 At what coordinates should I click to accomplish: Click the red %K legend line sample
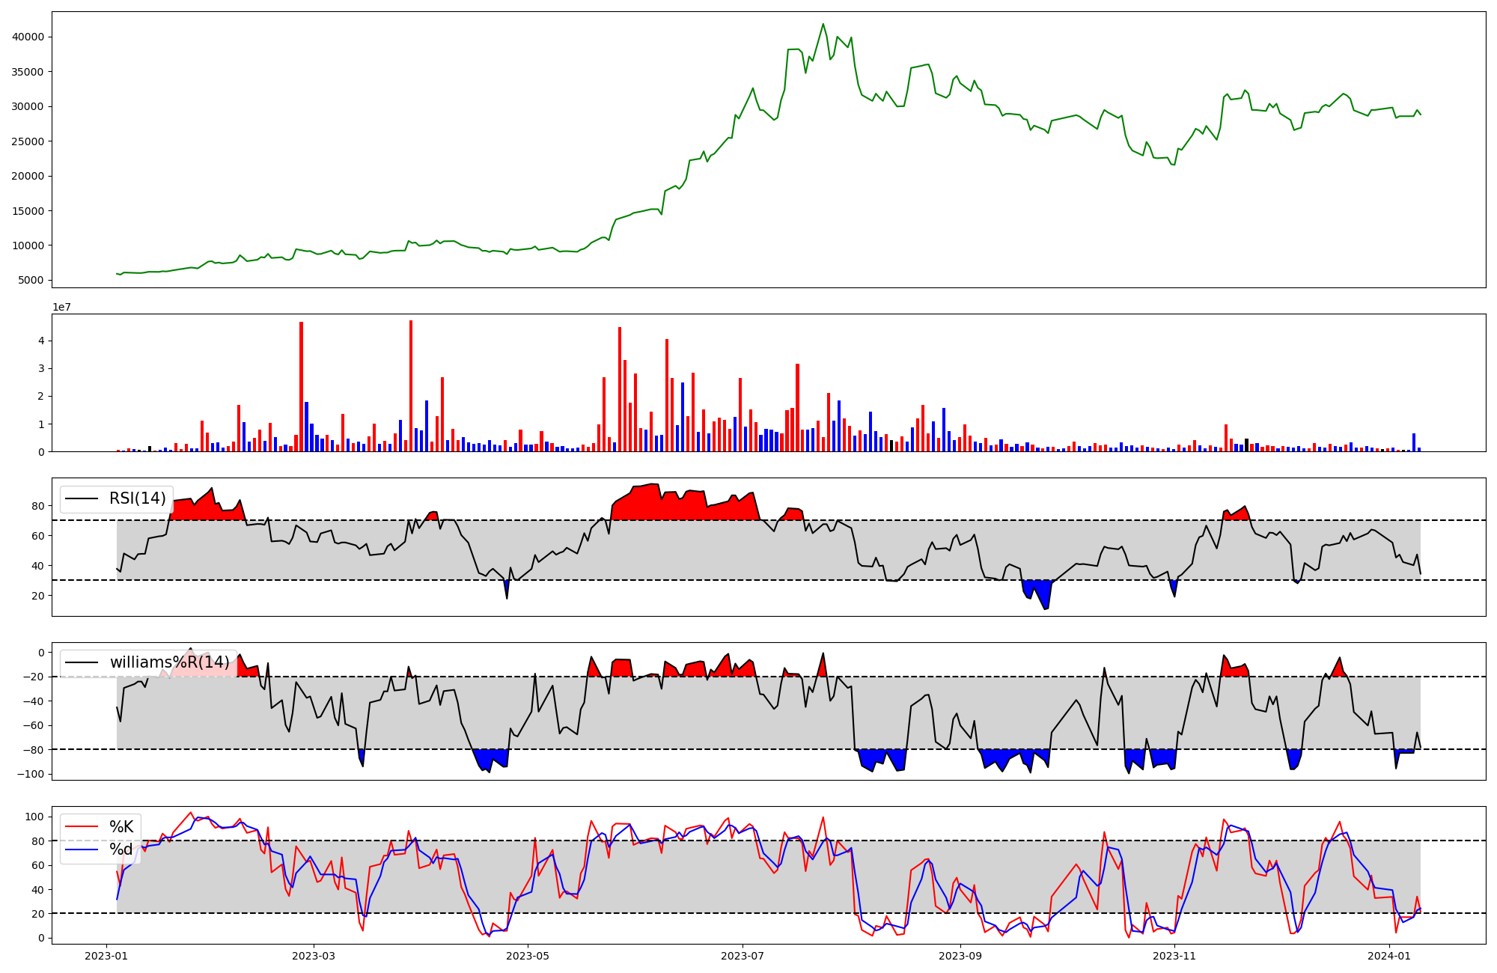point(82,827)
